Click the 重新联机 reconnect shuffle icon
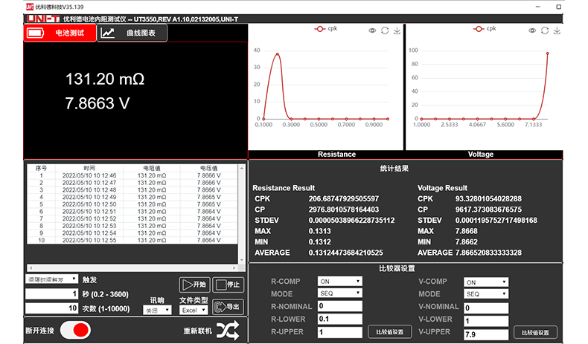 click(x=228, y=330)
